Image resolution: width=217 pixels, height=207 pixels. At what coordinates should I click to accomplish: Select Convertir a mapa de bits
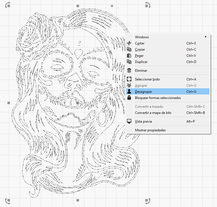tap(153, 113)
